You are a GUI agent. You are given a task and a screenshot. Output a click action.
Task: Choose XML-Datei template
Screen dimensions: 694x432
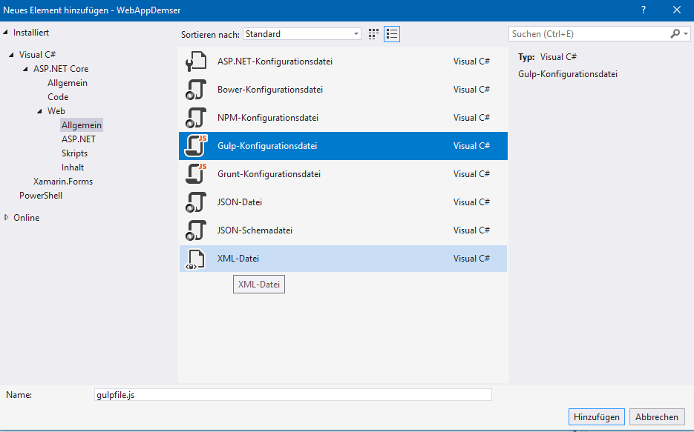[343, 259]
